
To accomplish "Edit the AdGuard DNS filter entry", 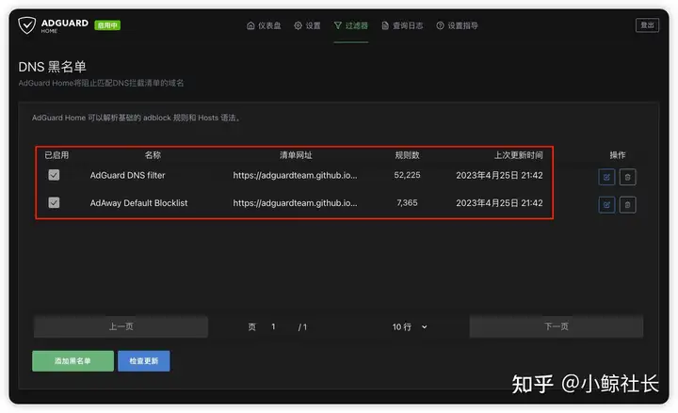I will (x=606, y=177).
